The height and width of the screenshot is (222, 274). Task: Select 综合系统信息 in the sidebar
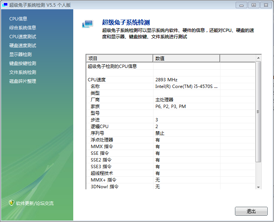pos(23,27)
